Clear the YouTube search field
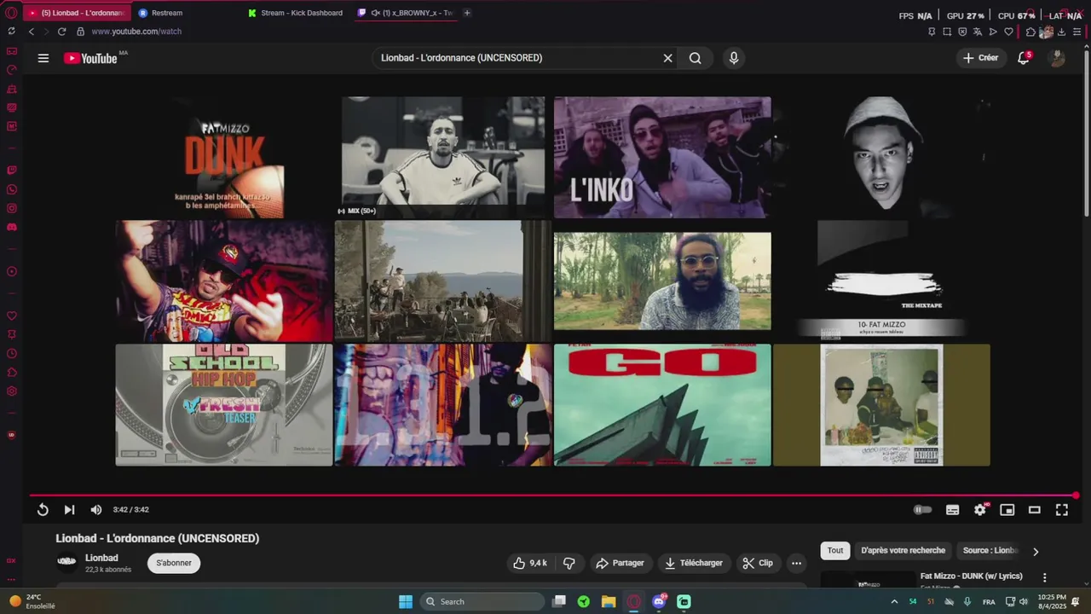This screenshot has width=1091, height=614. pos(668,58)
